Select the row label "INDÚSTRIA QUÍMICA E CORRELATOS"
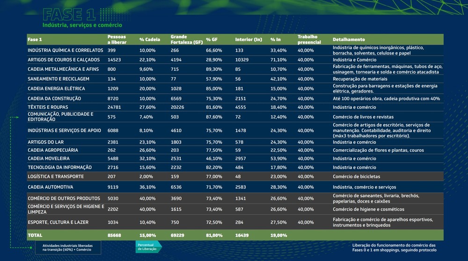The image size is (468, 261). [x=66, y=50]
